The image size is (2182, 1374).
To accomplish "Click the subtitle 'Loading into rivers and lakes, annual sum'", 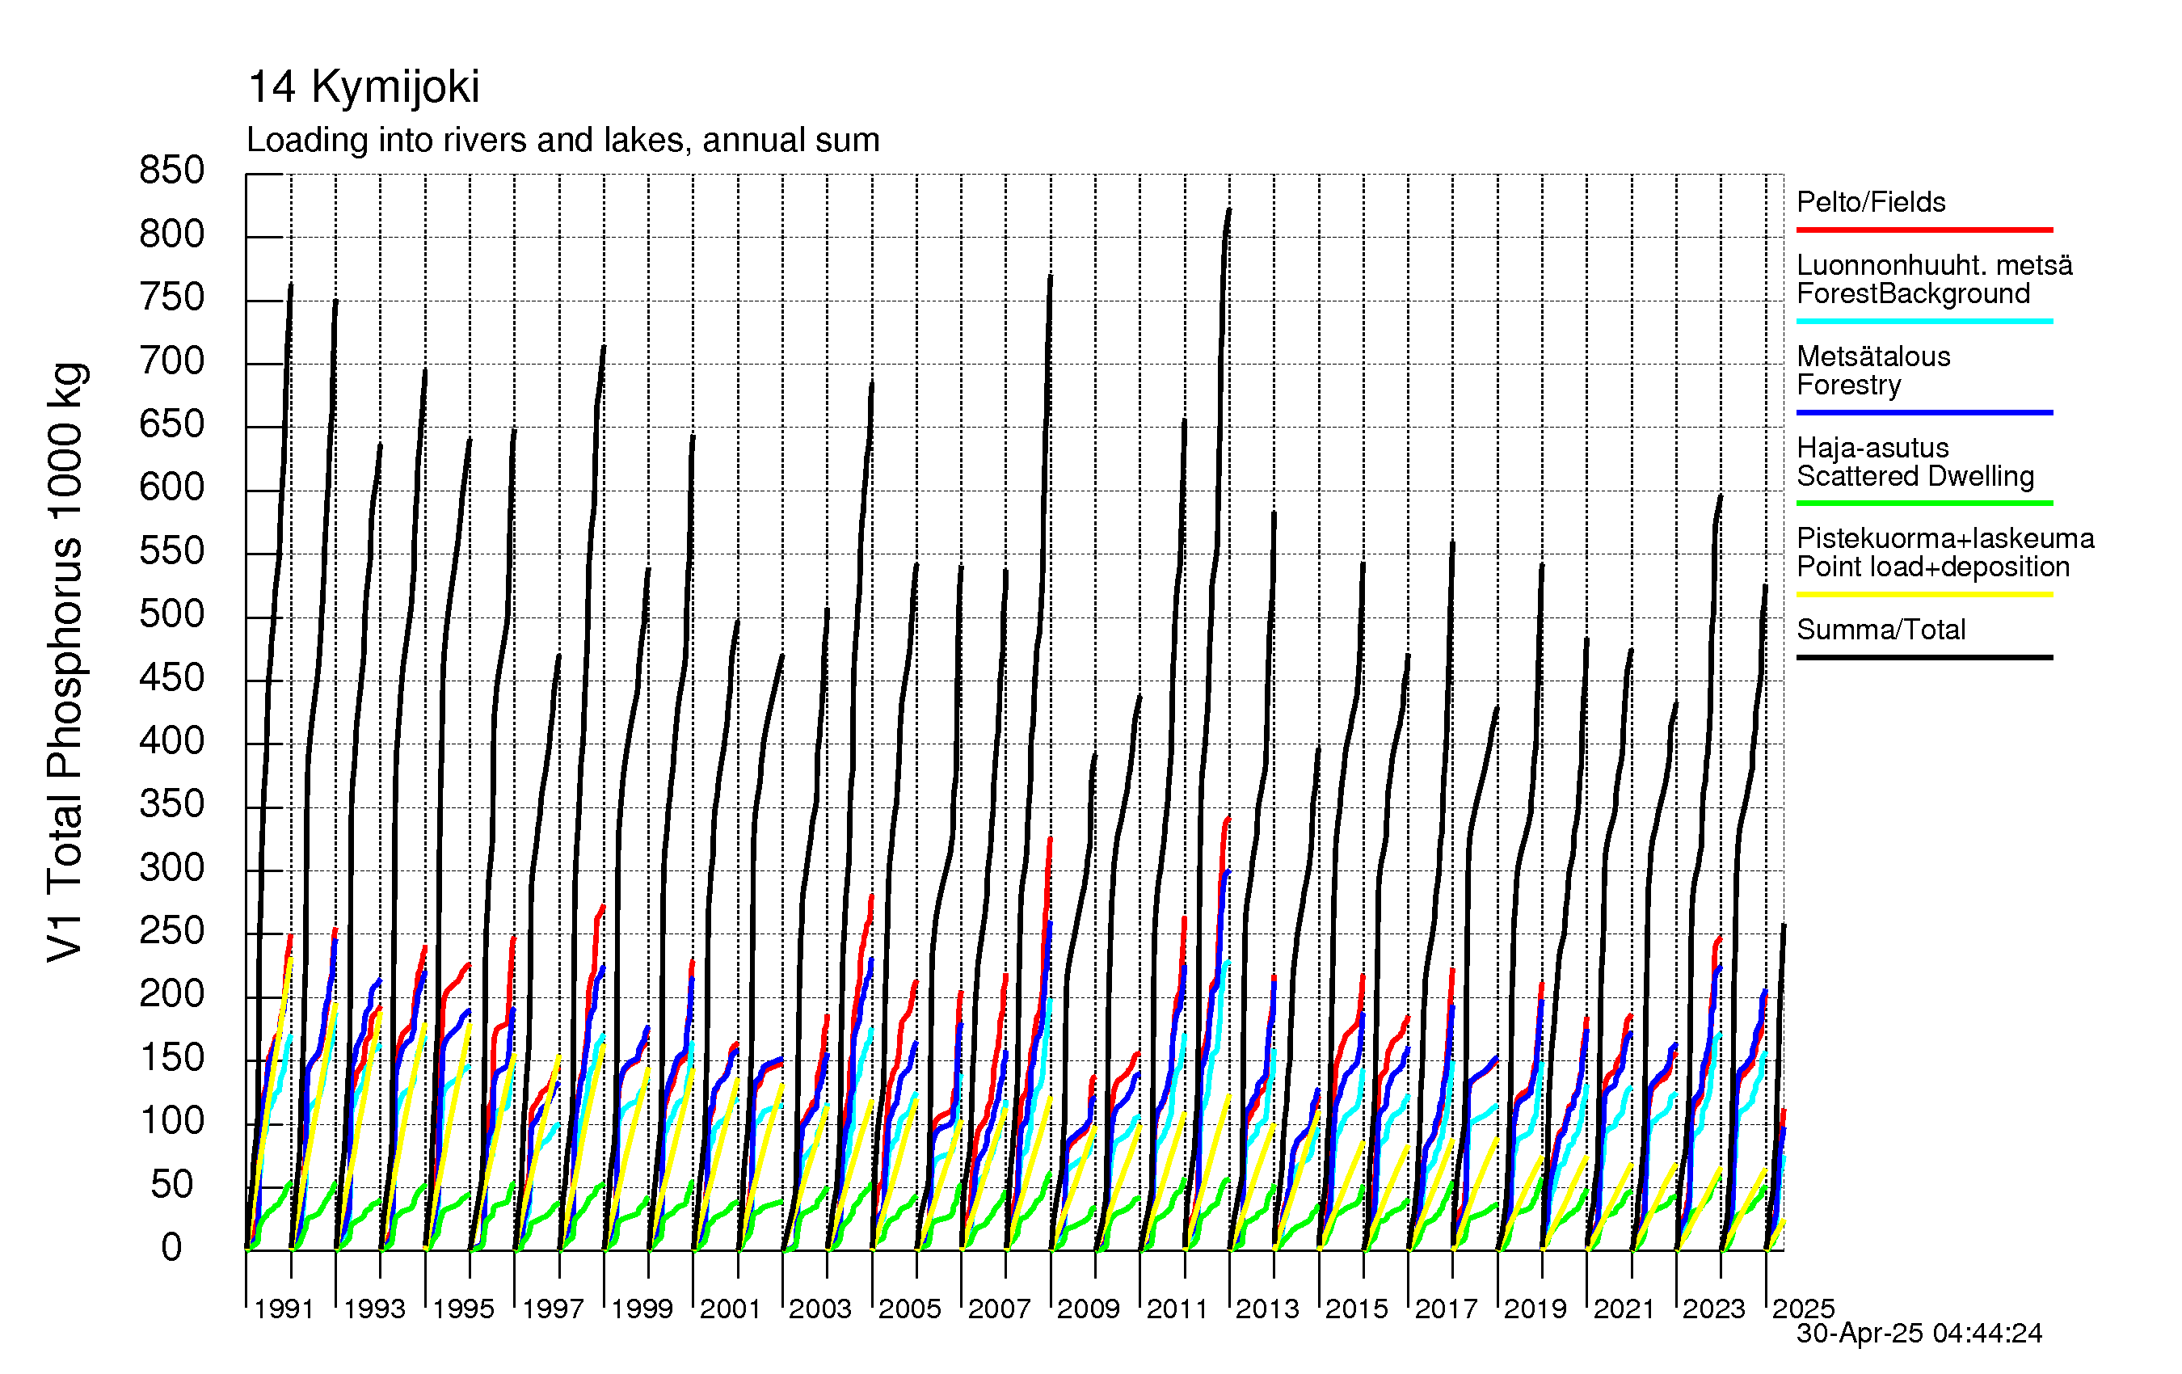I will (562, 141).
